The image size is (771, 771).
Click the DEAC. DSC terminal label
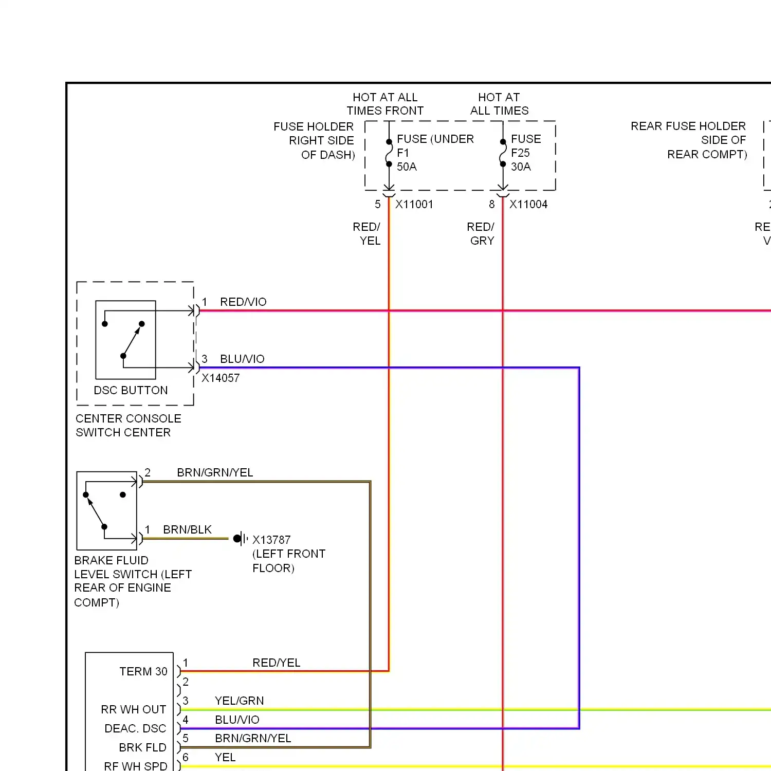[135, 728]
